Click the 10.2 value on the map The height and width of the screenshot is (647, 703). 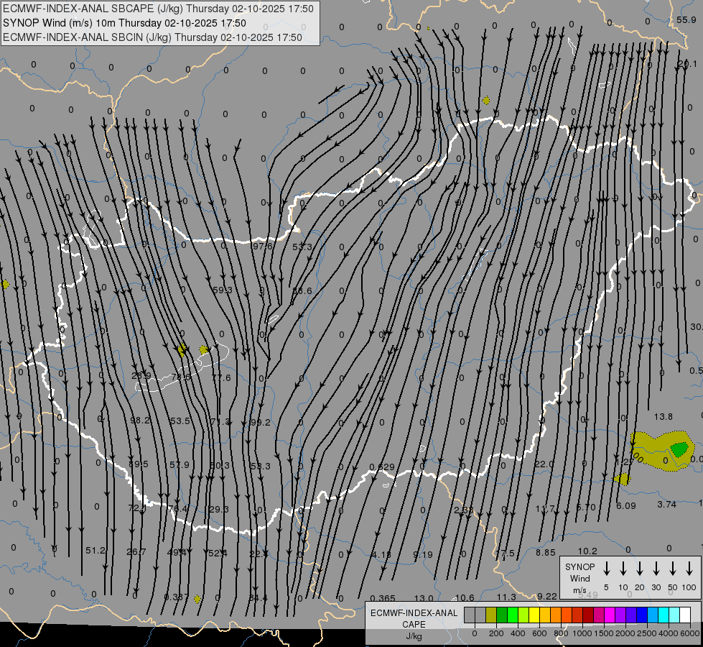point(587,551)
